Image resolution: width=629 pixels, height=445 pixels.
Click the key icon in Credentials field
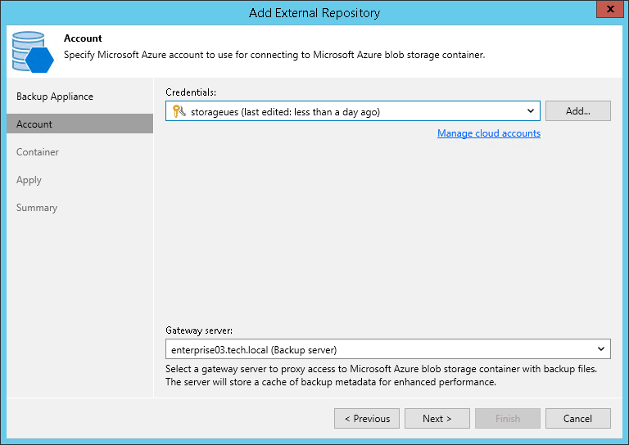point(179,111)
